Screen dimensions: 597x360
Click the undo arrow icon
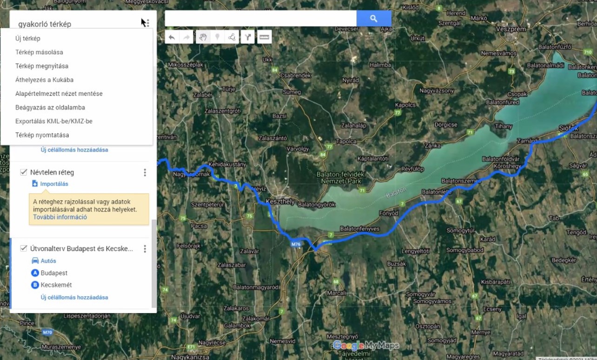pos(172,37)
